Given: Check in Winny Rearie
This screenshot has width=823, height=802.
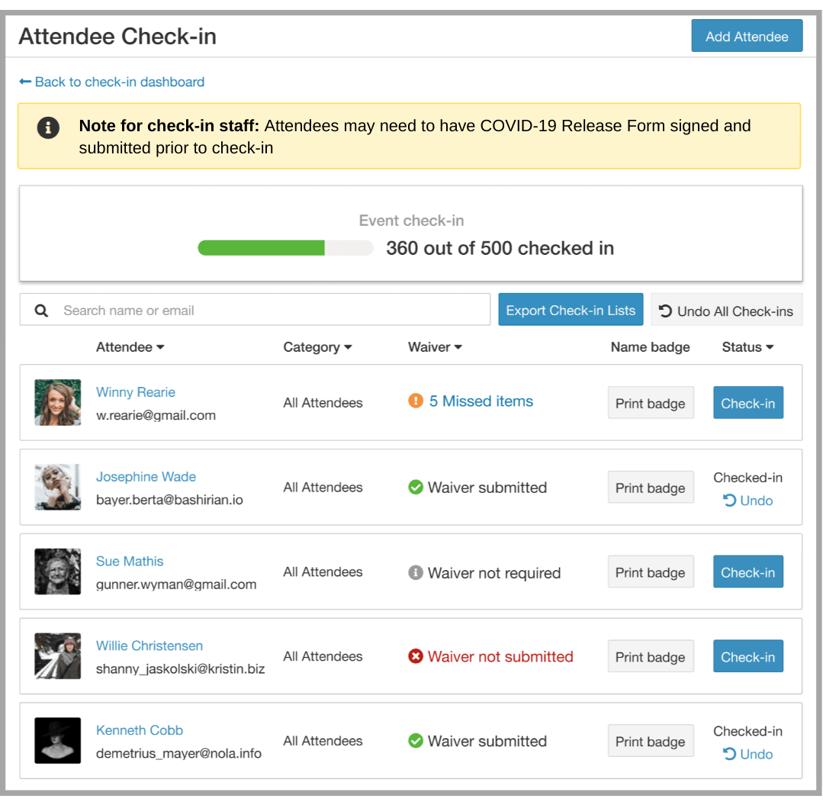Looking at the screenshot, I should point(747,402).
